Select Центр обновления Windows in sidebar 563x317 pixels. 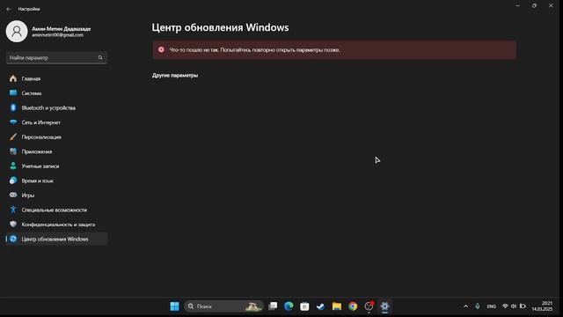point(56,239)
